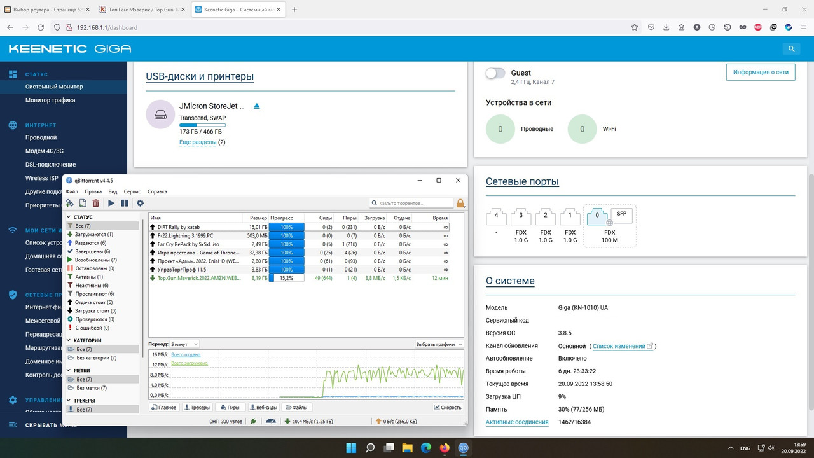Click Всего загружено graph legend link

190,363
